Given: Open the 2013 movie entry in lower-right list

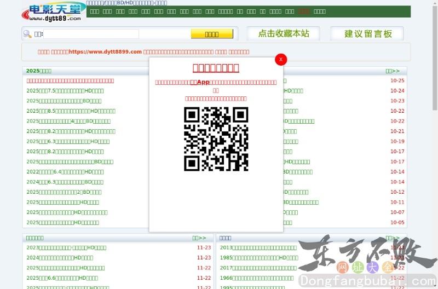Looking at the screenshot, I should pyautogui.click(x=258, y=247).
